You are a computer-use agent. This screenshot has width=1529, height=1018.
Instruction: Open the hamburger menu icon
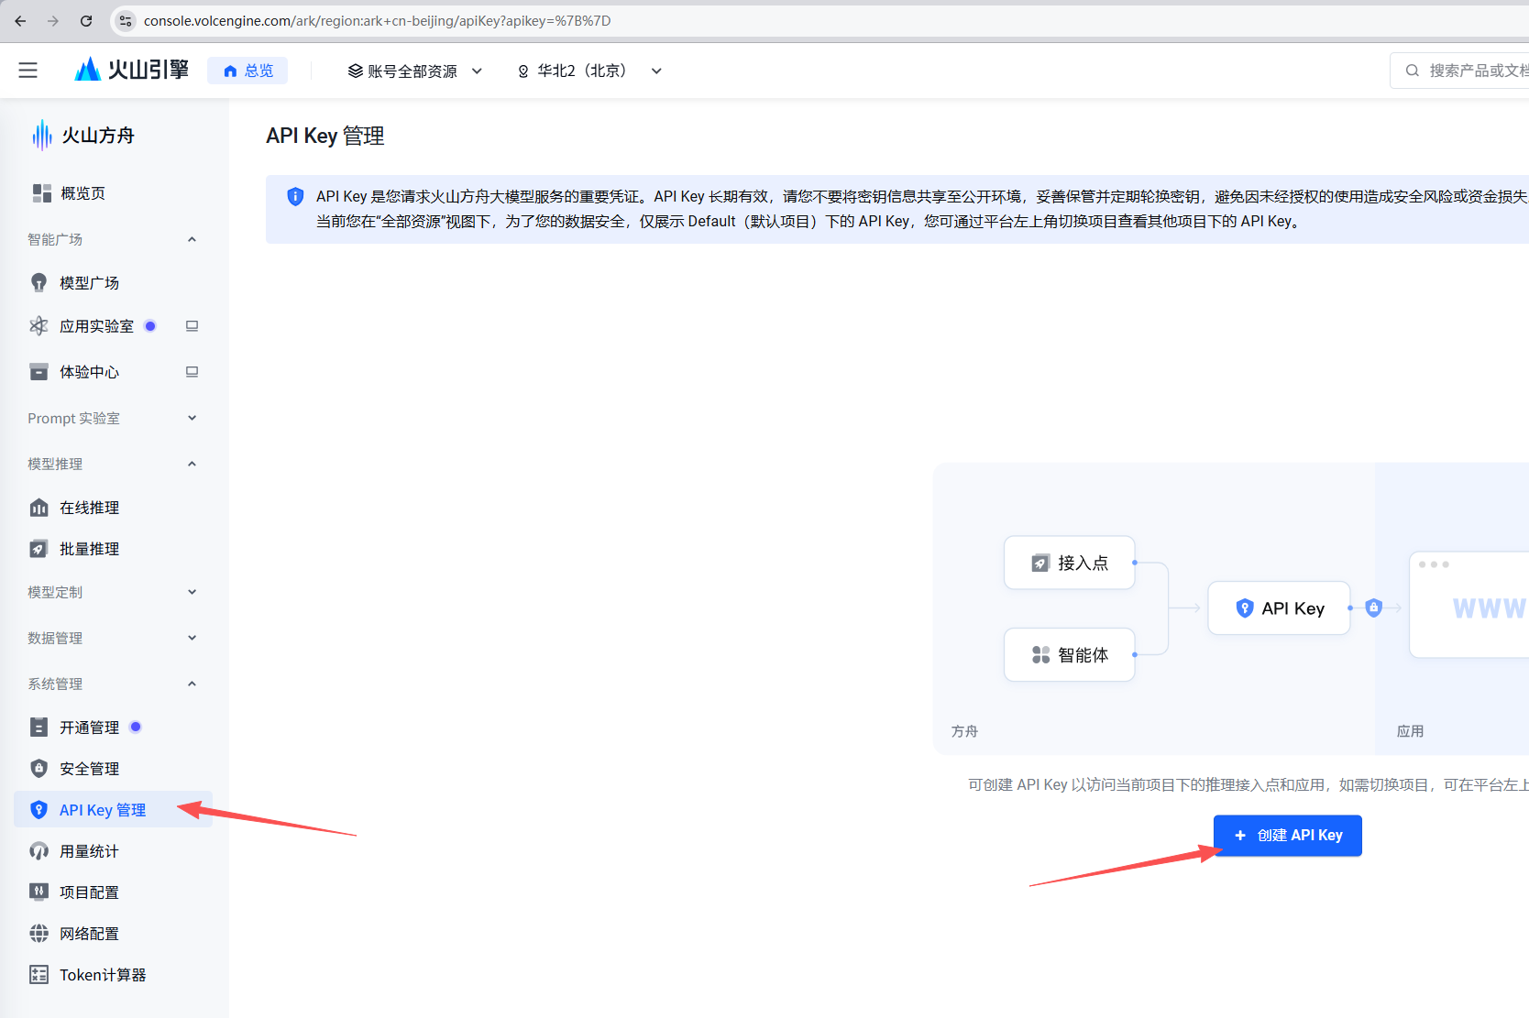tap(28, 71)
